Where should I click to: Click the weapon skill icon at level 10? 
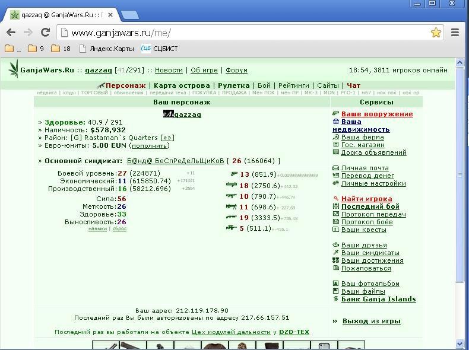point(231,196)
